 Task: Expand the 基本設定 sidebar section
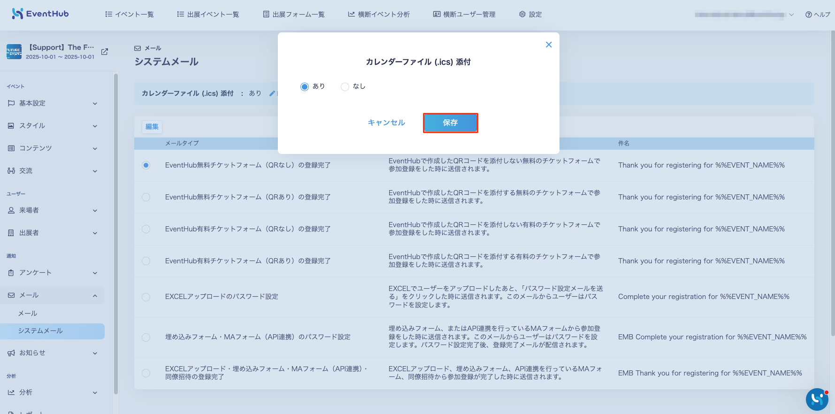click(95, 104)
